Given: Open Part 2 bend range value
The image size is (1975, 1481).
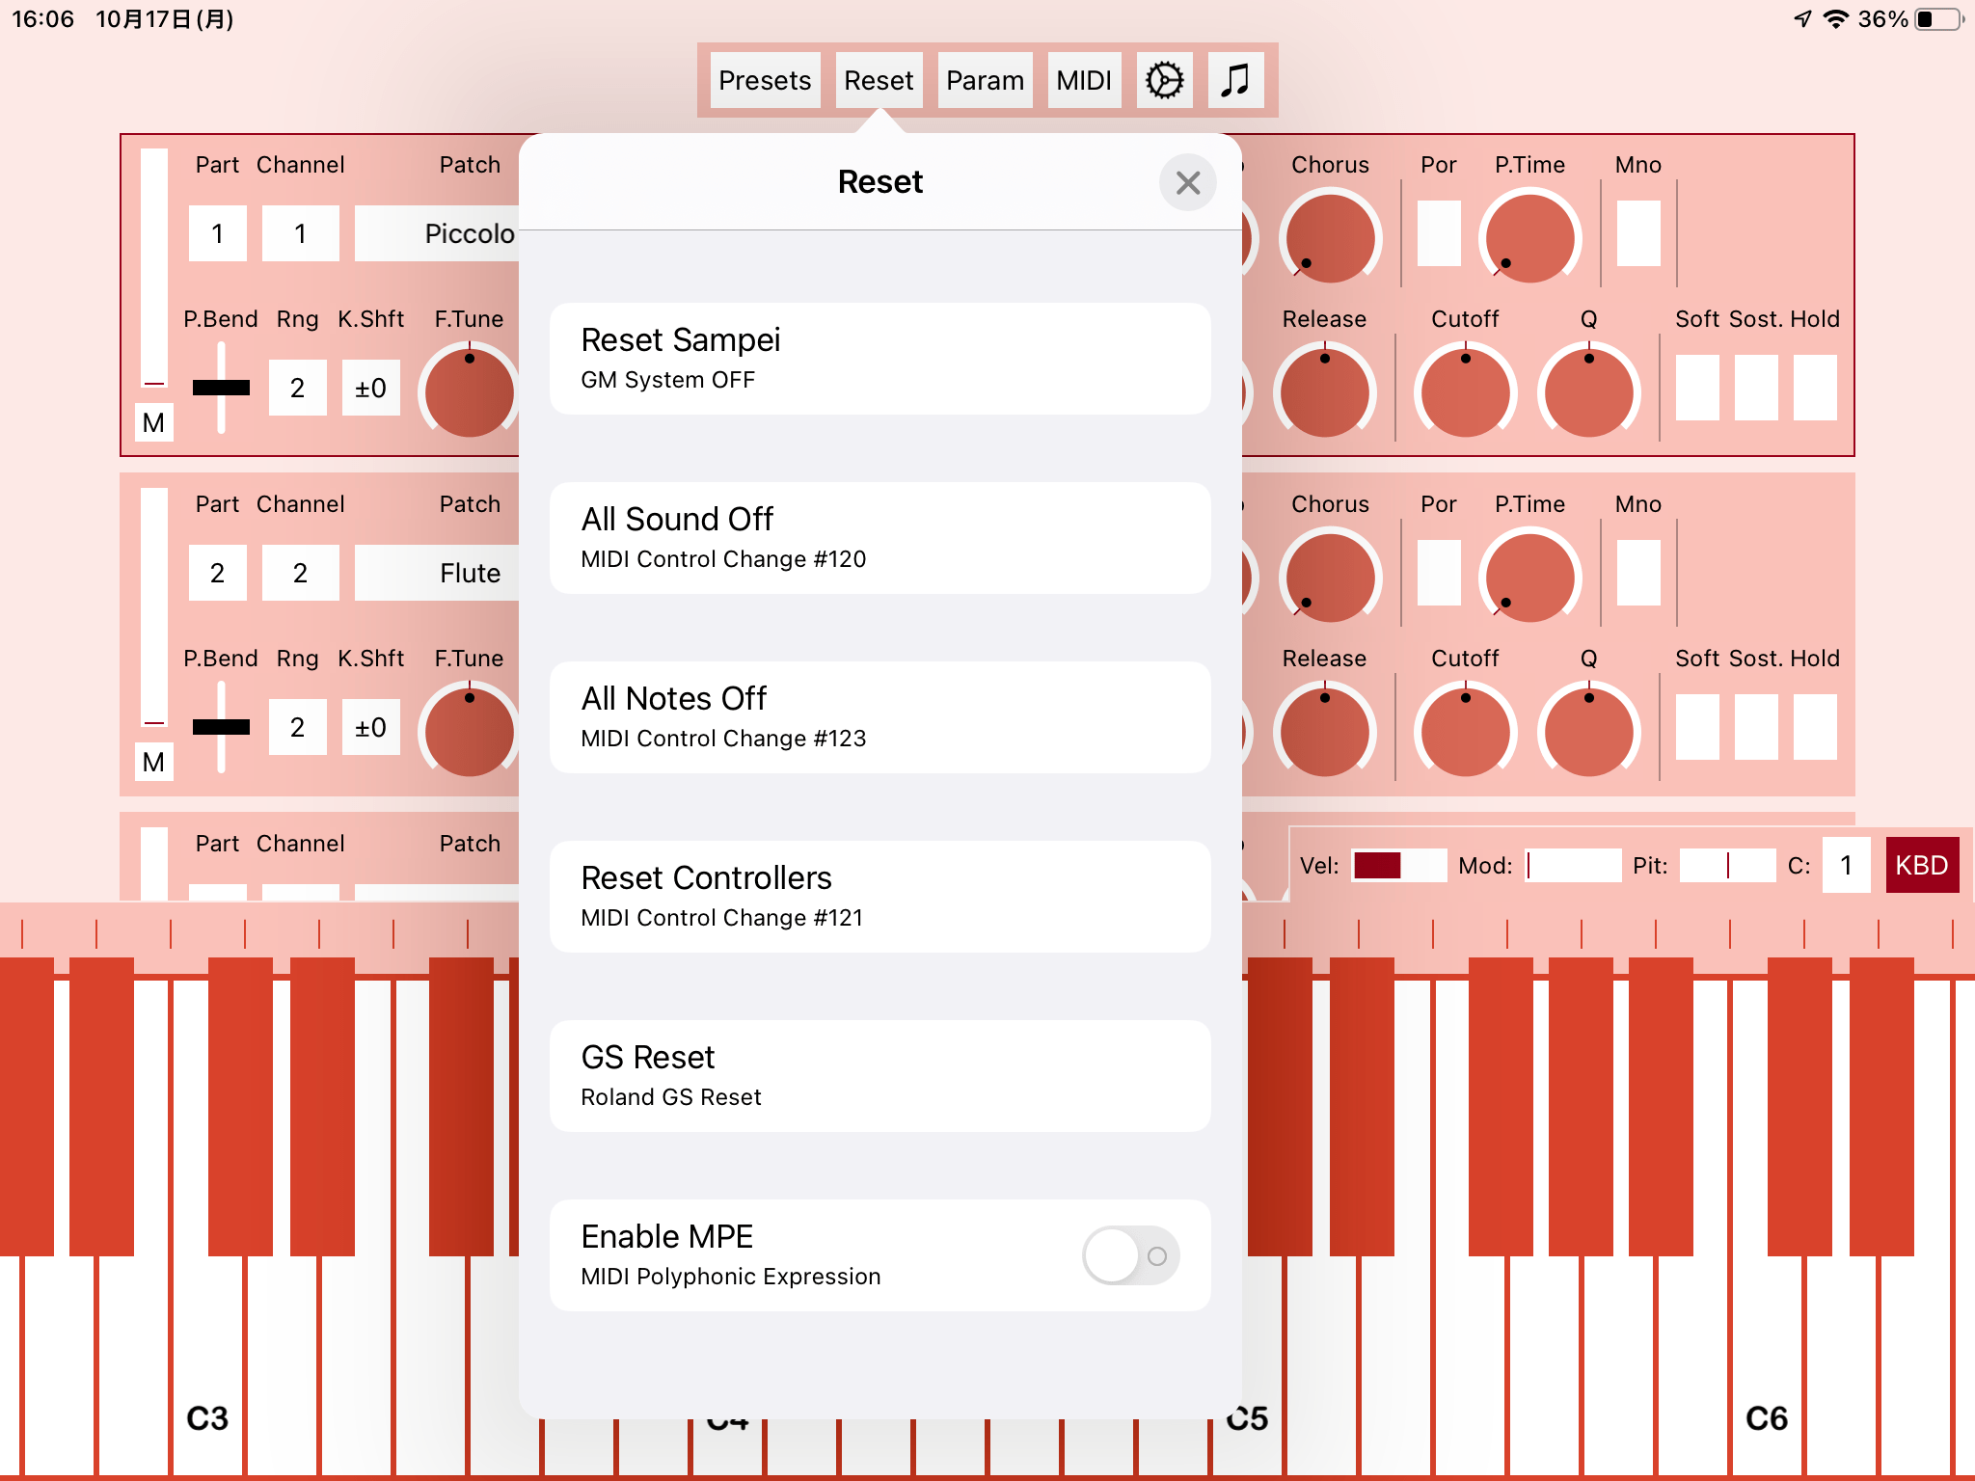Looking at the screenshot, I should (x=297, y=727).
